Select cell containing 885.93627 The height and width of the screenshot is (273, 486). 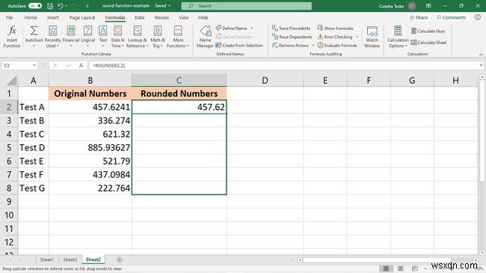tap(90, 147)
